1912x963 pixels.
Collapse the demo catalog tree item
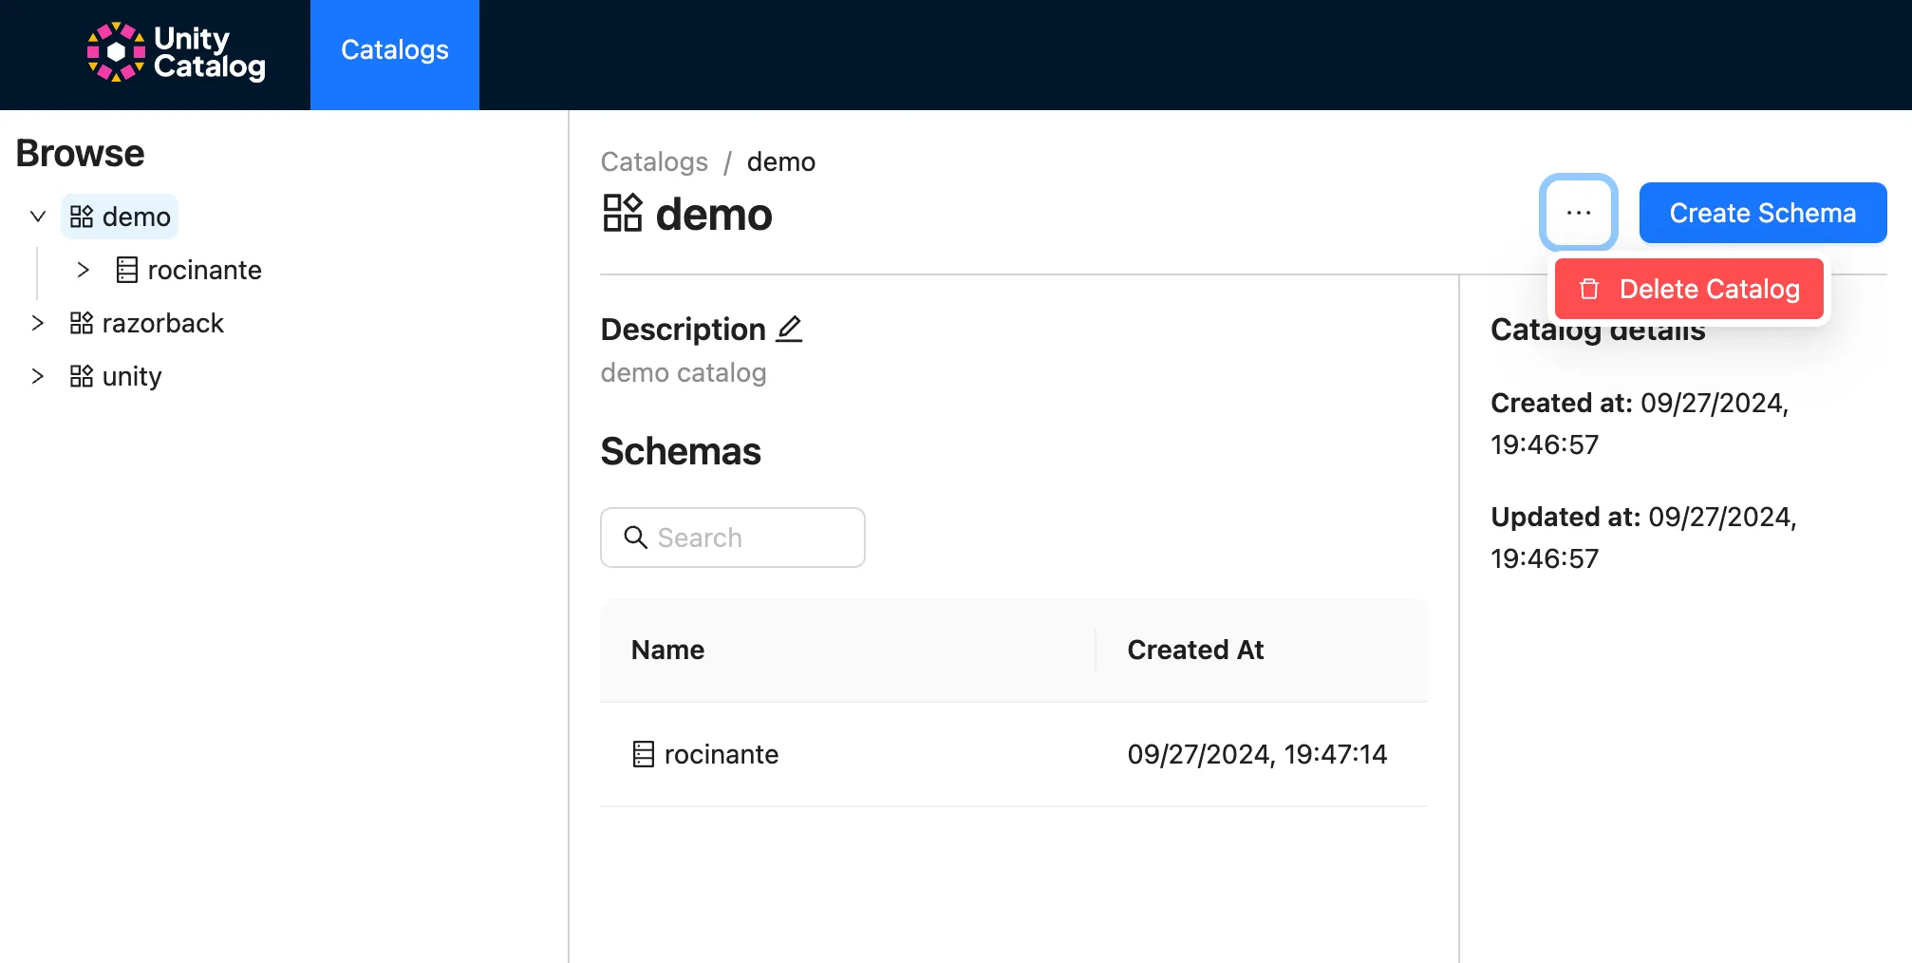point(38,216)
